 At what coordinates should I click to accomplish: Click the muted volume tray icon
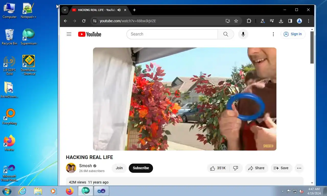(x=301, y=191)
